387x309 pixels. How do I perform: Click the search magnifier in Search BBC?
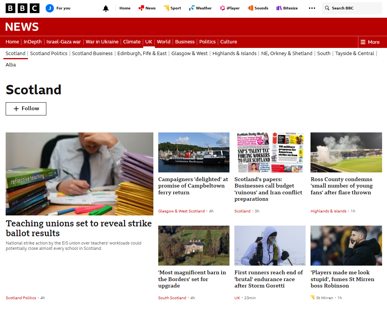(x=327, y=8)
